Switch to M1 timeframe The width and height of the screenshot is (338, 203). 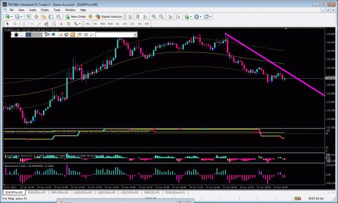pos(88,24)
